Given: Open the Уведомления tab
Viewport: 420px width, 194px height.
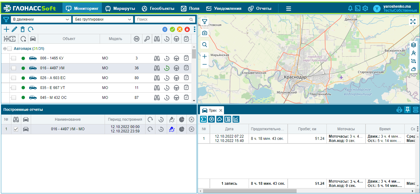Looking at the screenshot, I should click(x=224, y=8).
